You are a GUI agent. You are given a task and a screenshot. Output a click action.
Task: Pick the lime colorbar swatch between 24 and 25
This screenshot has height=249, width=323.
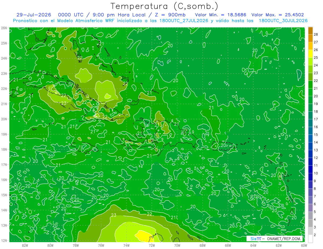[310, 62]
